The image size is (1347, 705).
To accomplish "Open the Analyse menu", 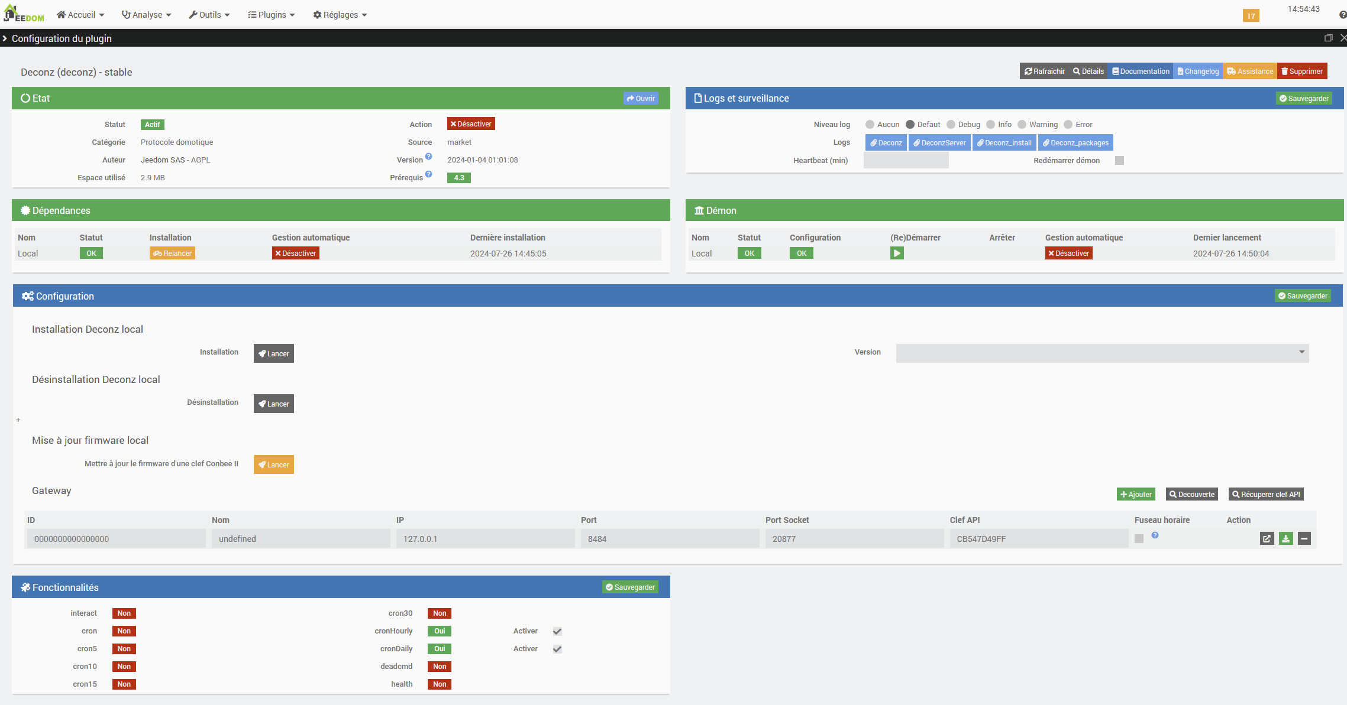I will click(147, 15).
